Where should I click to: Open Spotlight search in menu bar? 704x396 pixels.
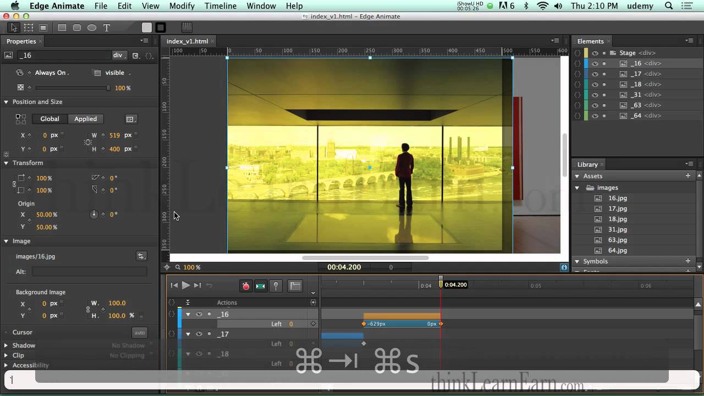pos(669,6)
